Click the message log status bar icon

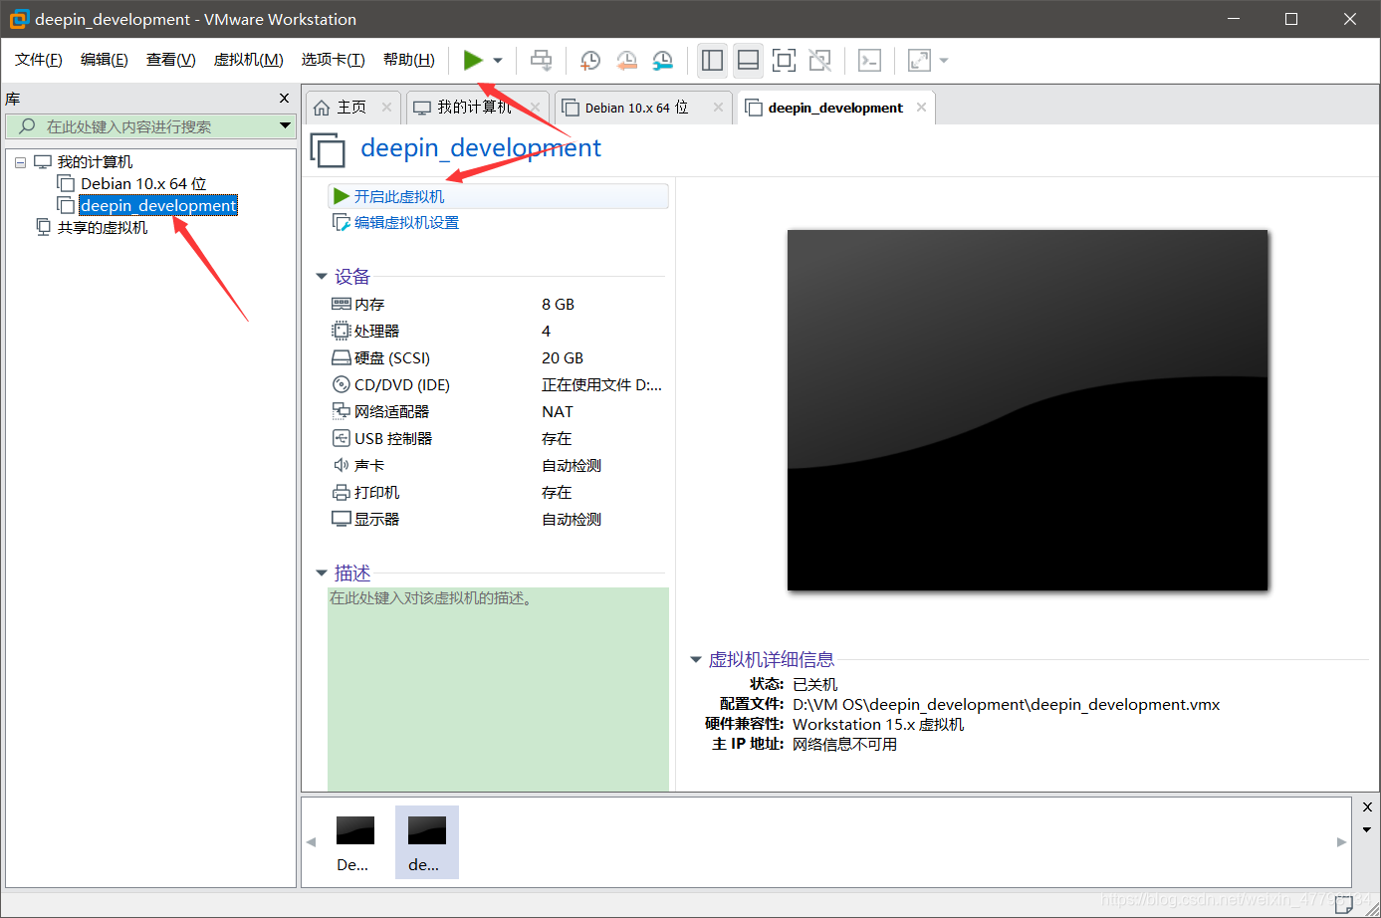[1345, 904]
